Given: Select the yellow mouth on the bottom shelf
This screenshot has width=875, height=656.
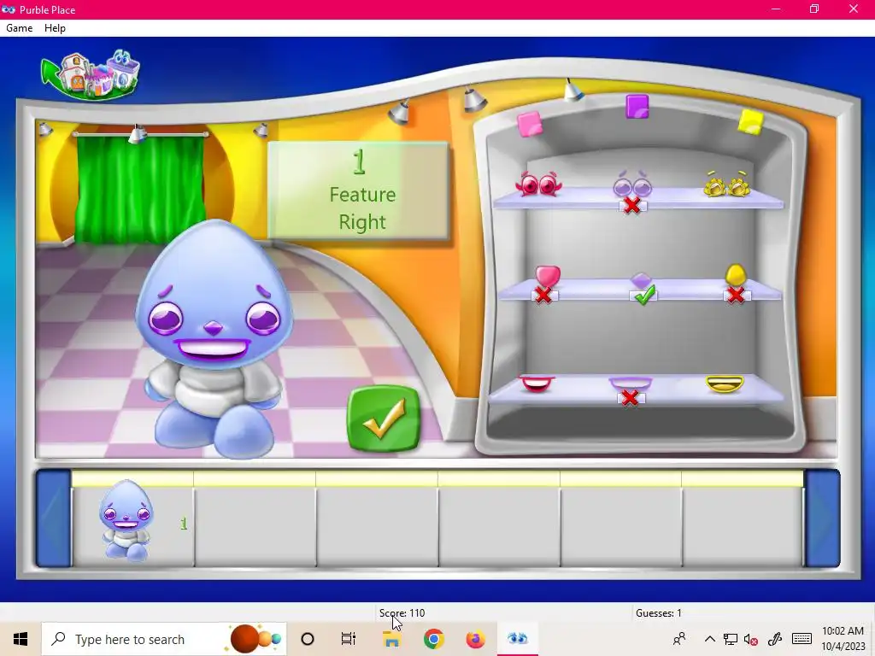Looking at the screenshot, I should point(725,384).
